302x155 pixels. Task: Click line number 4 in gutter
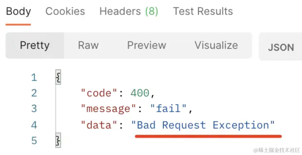[34, 125]
